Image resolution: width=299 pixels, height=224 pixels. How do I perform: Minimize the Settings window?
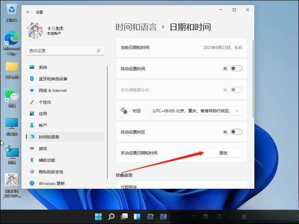pos(221,9)
